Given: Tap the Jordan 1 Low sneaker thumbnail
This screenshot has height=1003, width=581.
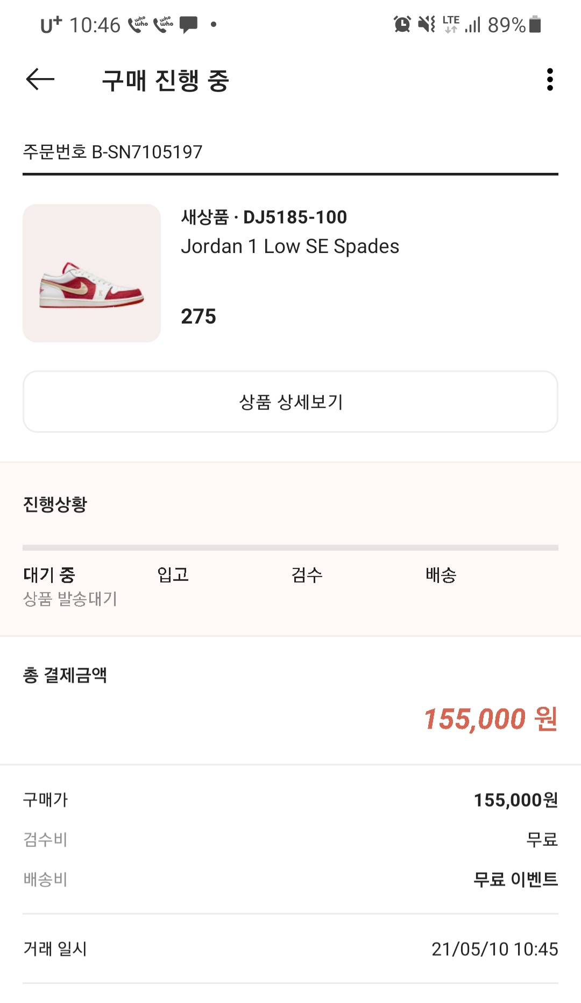Looking at the screenshot, I should pyautogui.click(x=91, y=273).
